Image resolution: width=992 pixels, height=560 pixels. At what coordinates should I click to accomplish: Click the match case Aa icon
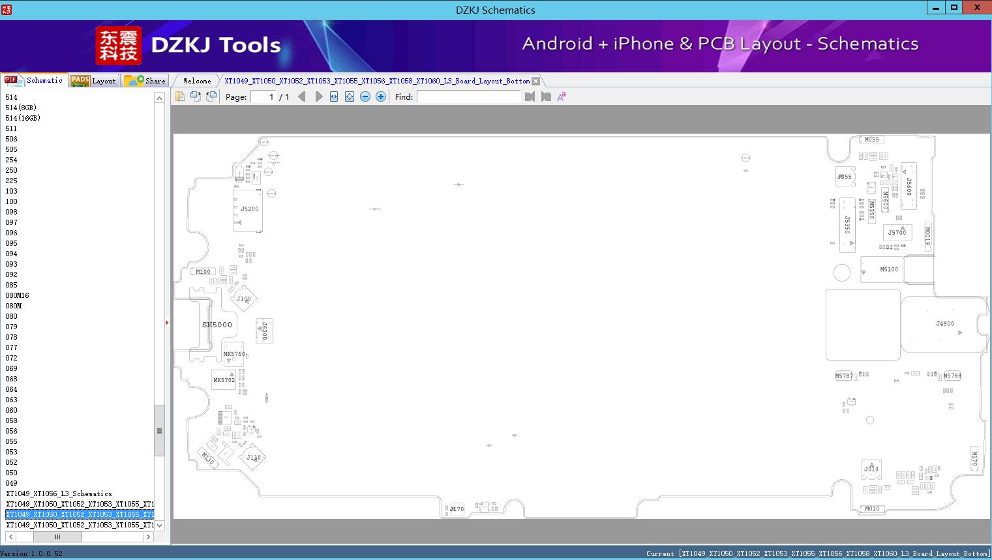click(562, 96)
